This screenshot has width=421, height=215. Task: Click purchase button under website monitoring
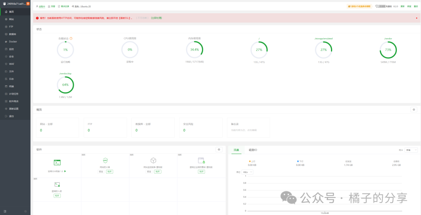(157, 171)
